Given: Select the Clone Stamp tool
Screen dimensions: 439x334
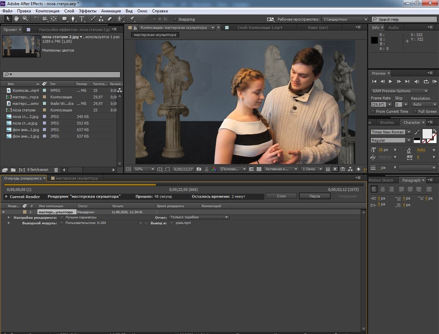Looking at the screenshot, I should [101, 19].
